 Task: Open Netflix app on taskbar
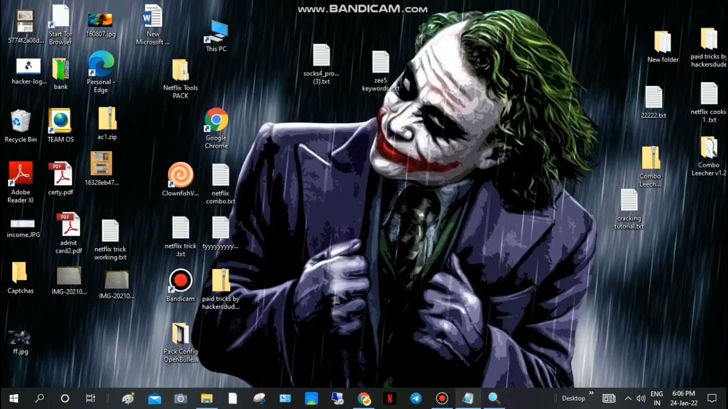390,398
